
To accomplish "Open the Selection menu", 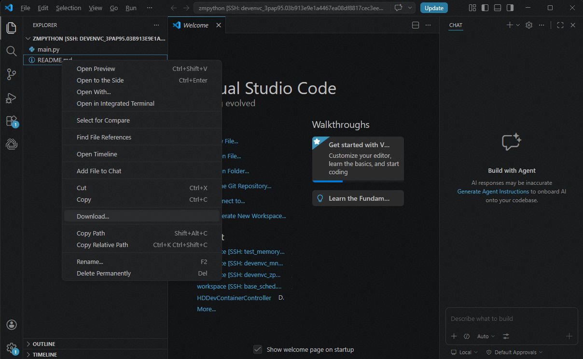I will (x=69, y=8).
